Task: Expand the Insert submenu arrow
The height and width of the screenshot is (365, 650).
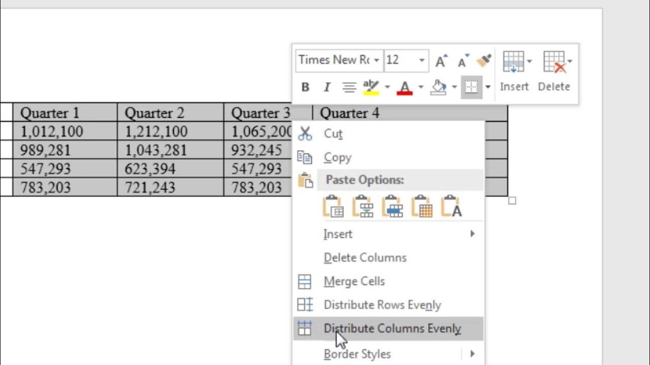Action: pos(472,234)
